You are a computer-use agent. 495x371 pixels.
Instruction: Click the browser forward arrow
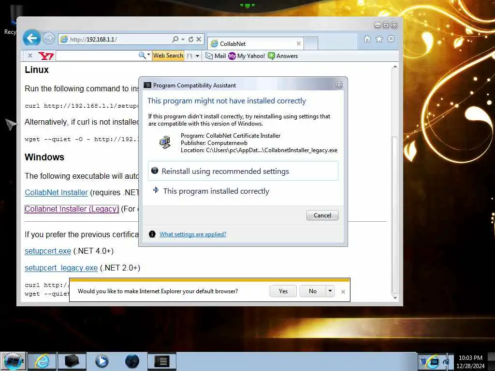(49, 39)
